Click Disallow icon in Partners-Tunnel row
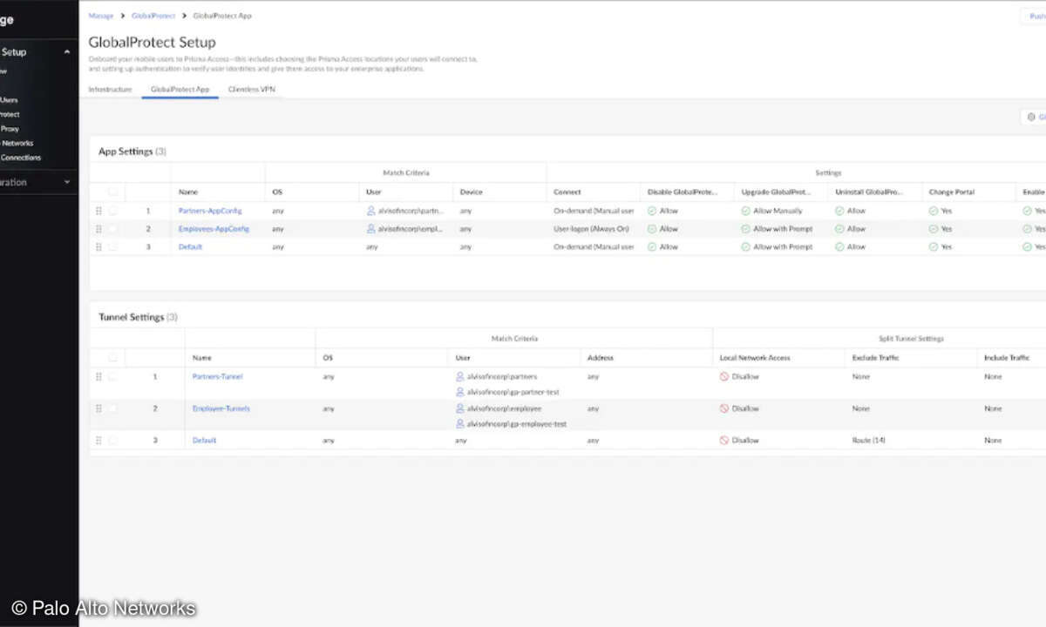This screenshot has height=627, width=1046. (724, 377)
